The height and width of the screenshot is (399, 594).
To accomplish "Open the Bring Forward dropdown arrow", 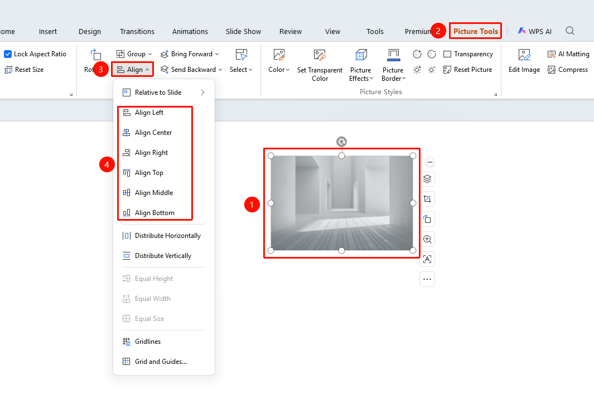I will click(x=217, y=54).
